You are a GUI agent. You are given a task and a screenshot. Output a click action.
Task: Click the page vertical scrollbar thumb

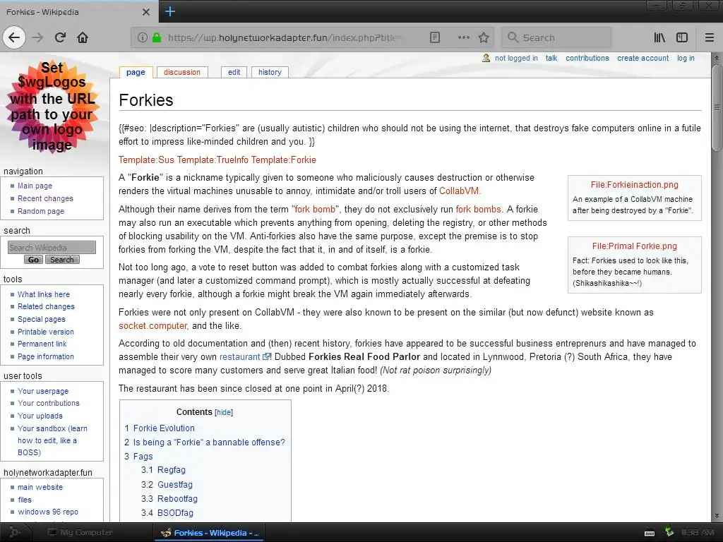click(716, 107)
